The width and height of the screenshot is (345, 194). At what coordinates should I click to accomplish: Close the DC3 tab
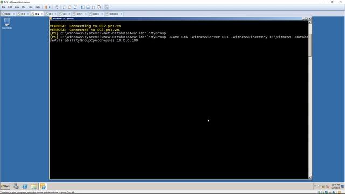coord(56,14)
